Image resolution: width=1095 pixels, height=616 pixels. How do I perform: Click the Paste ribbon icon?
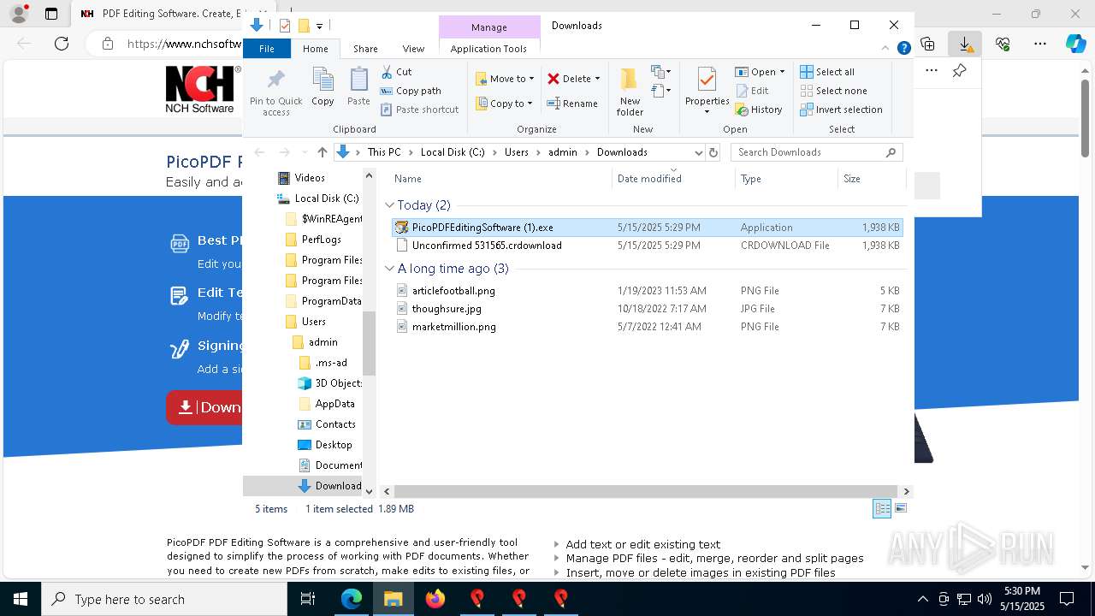(x=358, y=87)
